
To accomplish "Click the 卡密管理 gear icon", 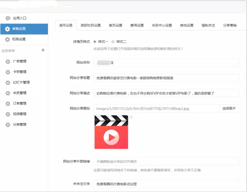I will 8,72.
